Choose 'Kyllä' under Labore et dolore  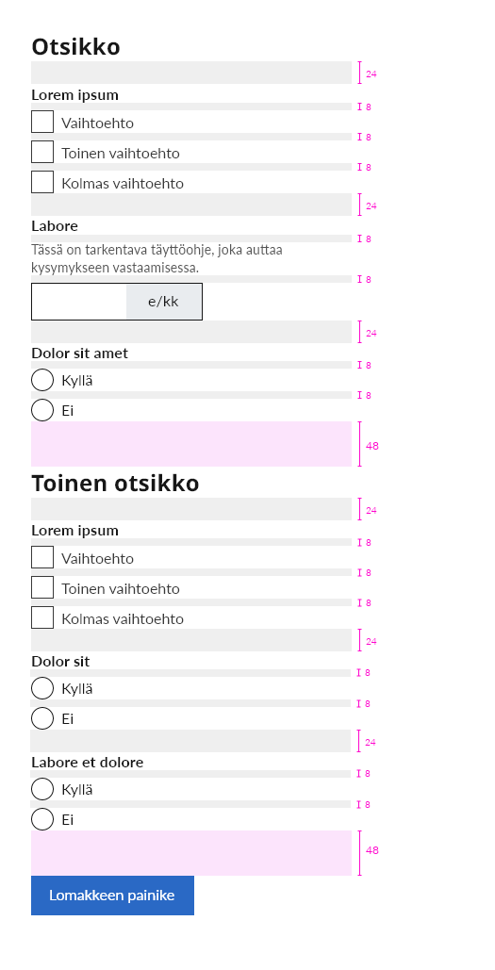tap(42, 789)
